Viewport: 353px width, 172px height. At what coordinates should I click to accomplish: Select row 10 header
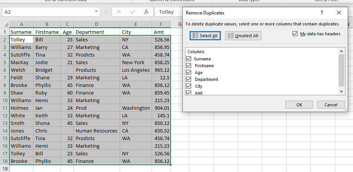5,100
